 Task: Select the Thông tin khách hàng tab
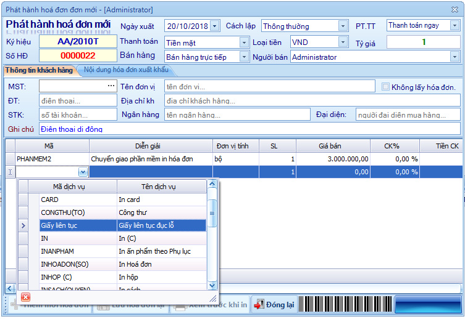(38, 70)
